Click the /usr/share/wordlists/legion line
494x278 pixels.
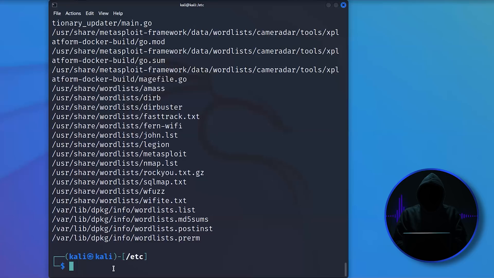[111, 145]
